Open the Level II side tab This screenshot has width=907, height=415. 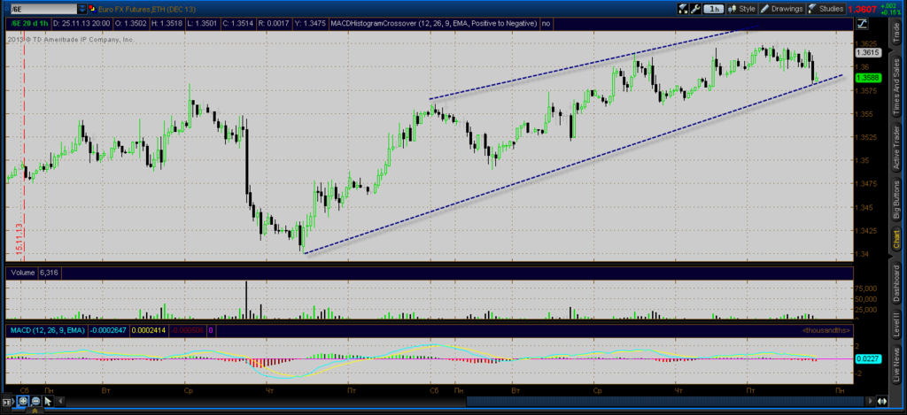pos(896,326)
